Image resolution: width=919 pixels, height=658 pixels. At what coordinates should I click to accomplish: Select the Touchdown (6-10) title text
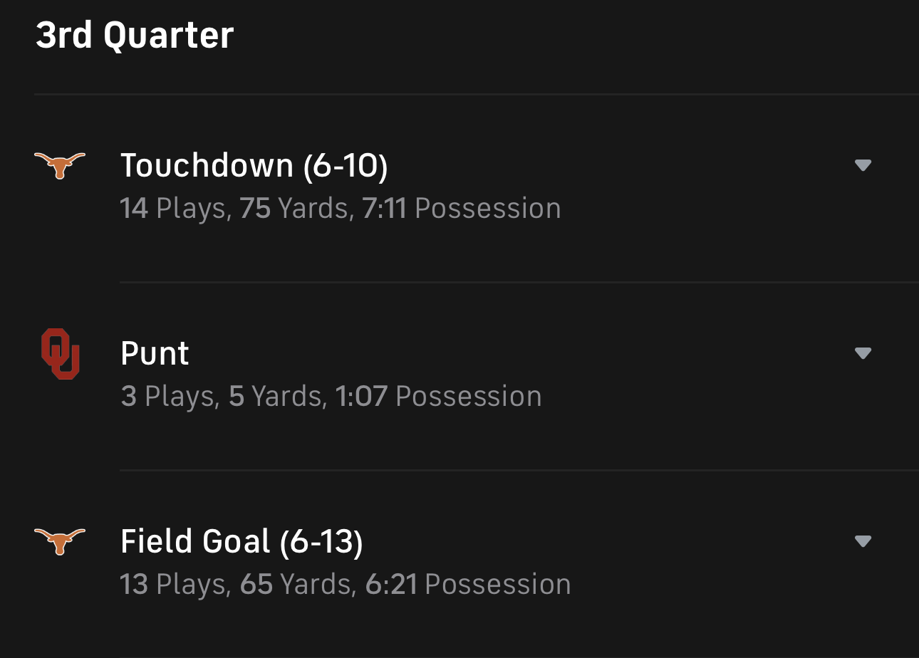254,166
